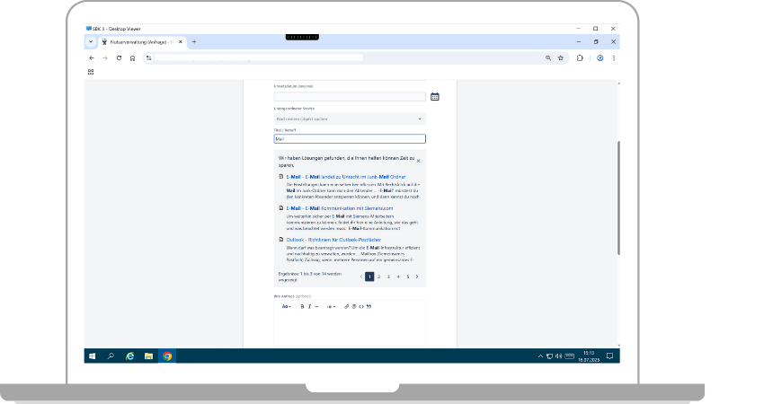This screenshot has width=764, height=404.
Task: Reload the current page
Action: click(x=119, y=58)
